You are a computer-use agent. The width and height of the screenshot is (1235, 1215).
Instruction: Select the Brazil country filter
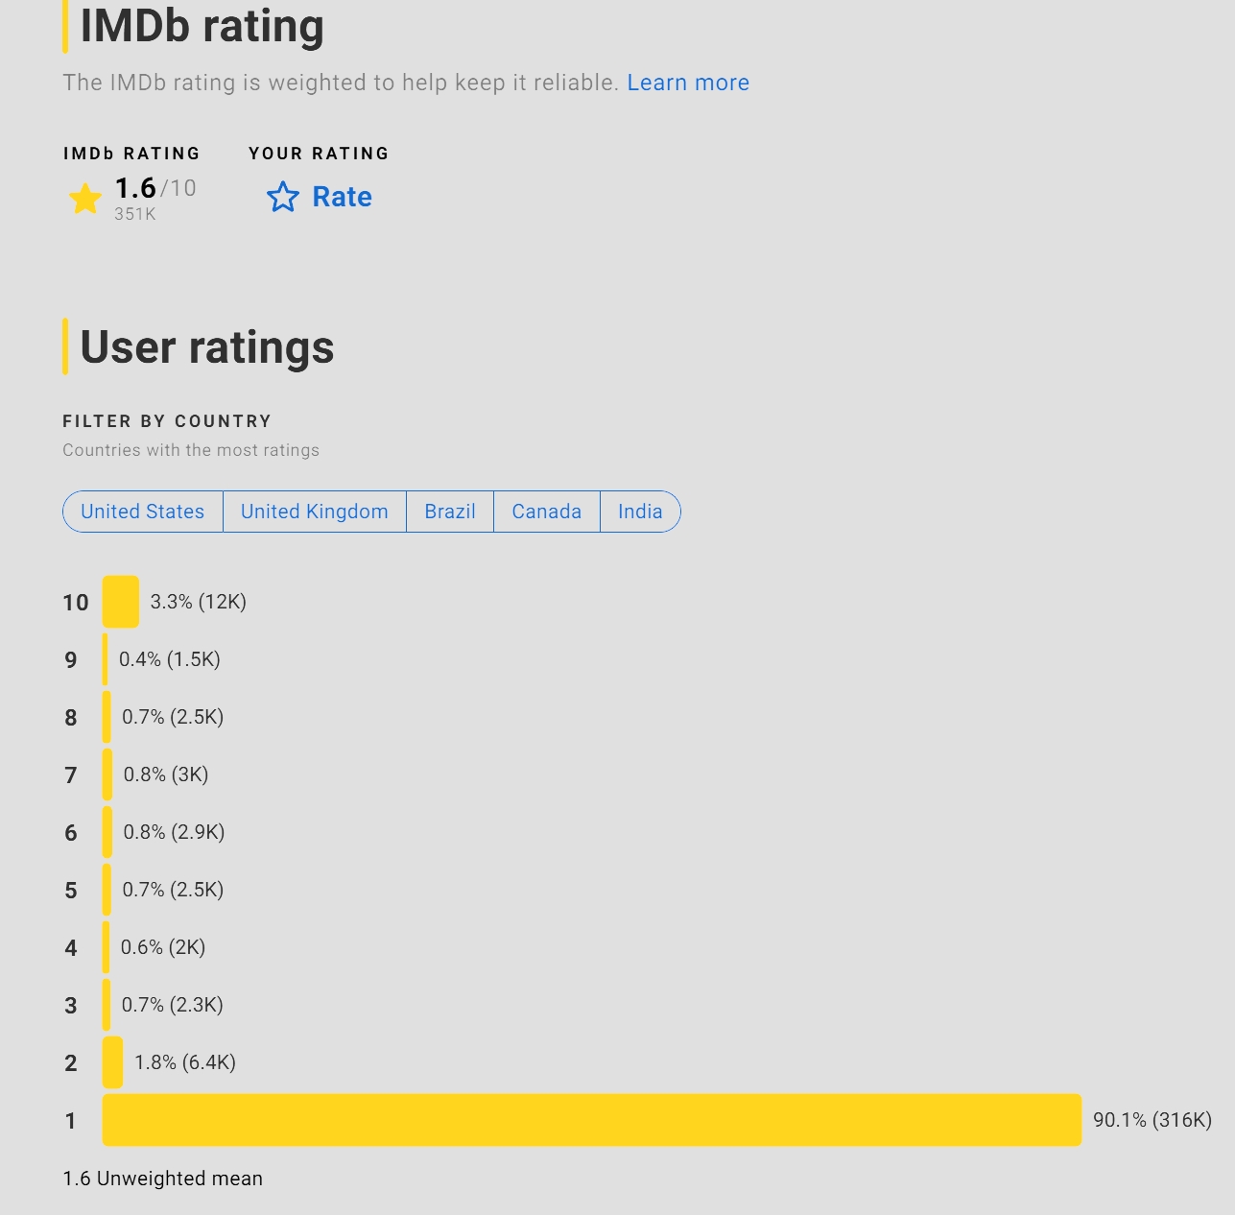pos(450,512)
